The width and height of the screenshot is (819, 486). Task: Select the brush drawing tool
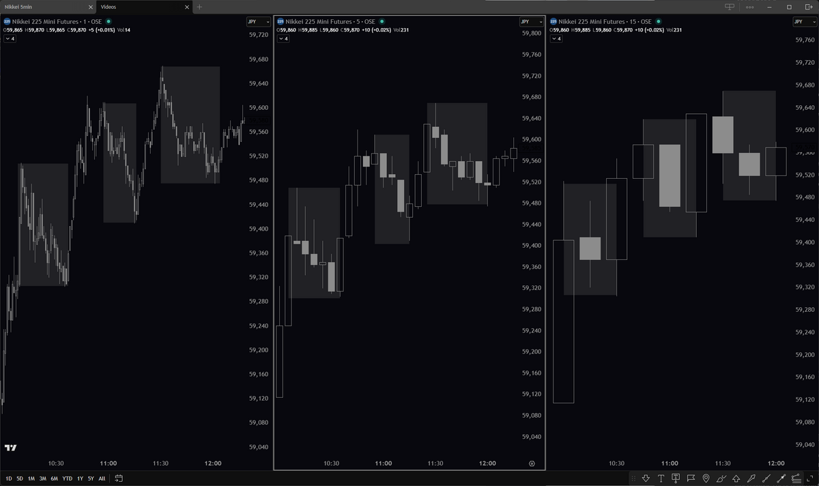pos(721,478)
